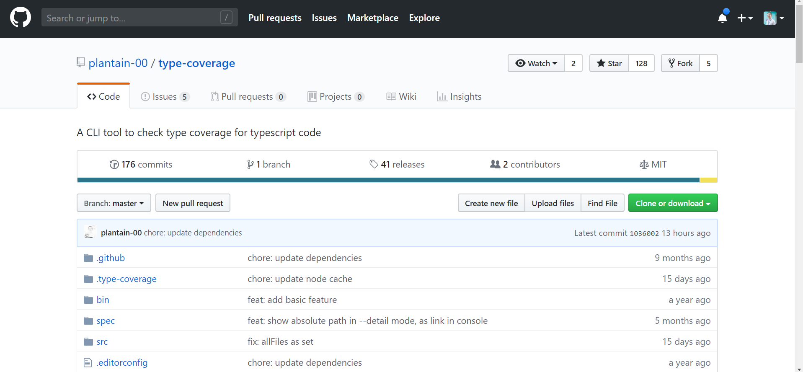The height and width of the screenshot is (372, 803).
Task: View the MIT license
Action: pos(653,164)
